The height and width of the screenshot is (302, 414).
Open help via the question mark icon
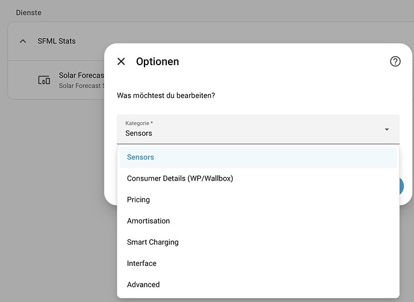395,62
